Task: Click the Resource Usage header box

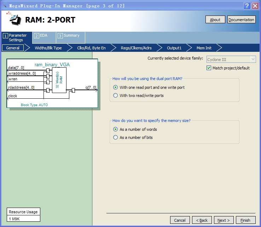Action: click(23, 212)
